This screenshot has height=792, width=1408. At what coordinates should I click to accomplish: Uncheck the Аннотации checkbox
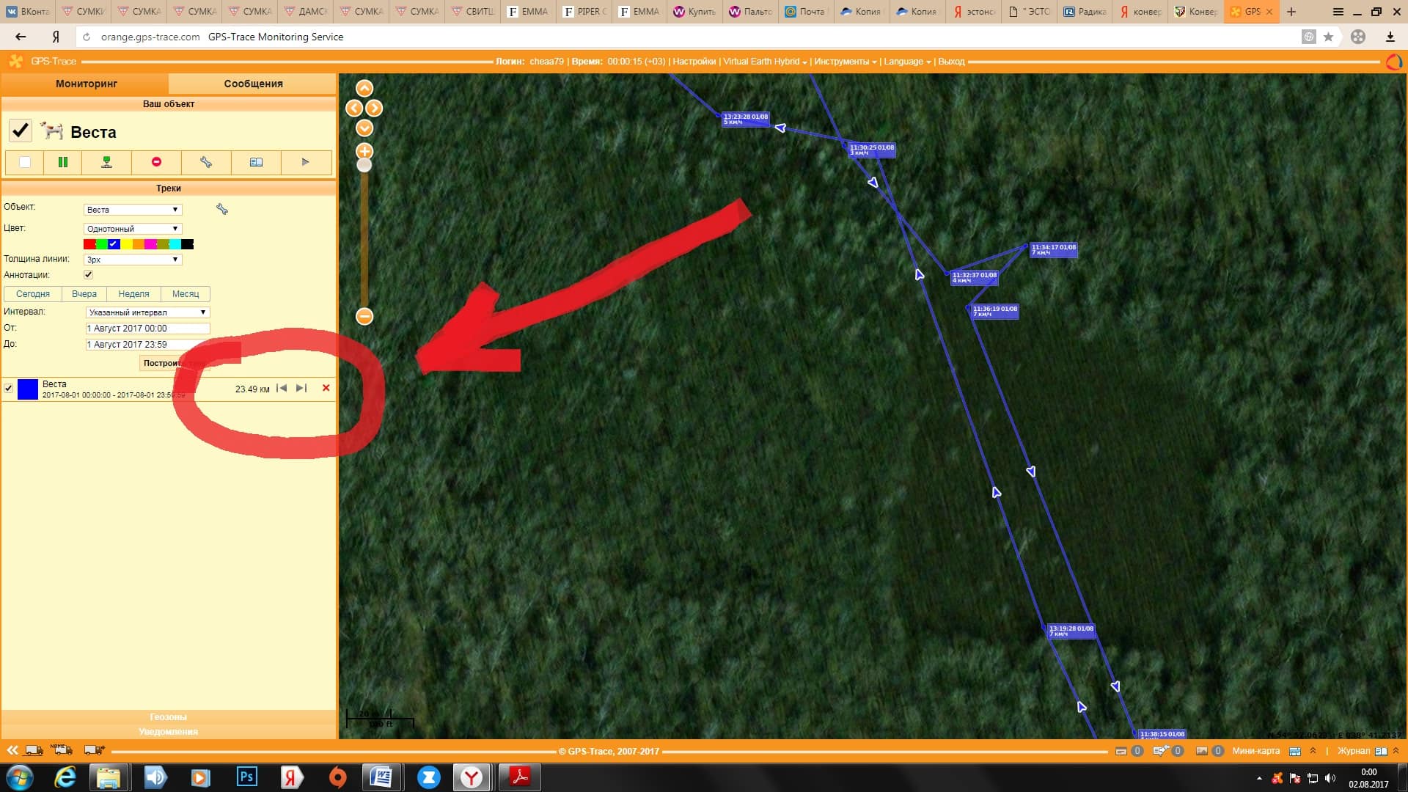point(89,275)
